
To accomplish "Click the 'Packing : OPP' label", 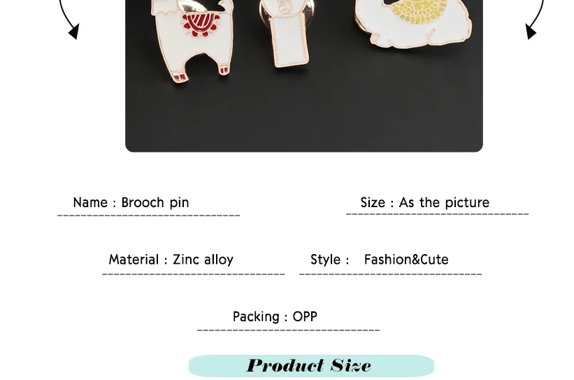I will (x=275, y=316).
